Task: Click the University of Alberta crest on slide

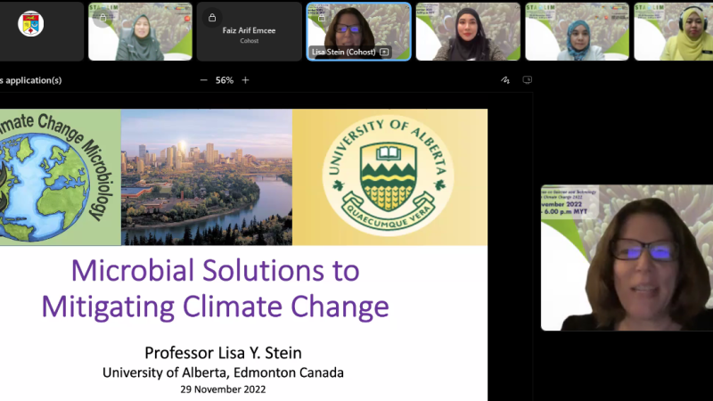Action: [388, 176]
